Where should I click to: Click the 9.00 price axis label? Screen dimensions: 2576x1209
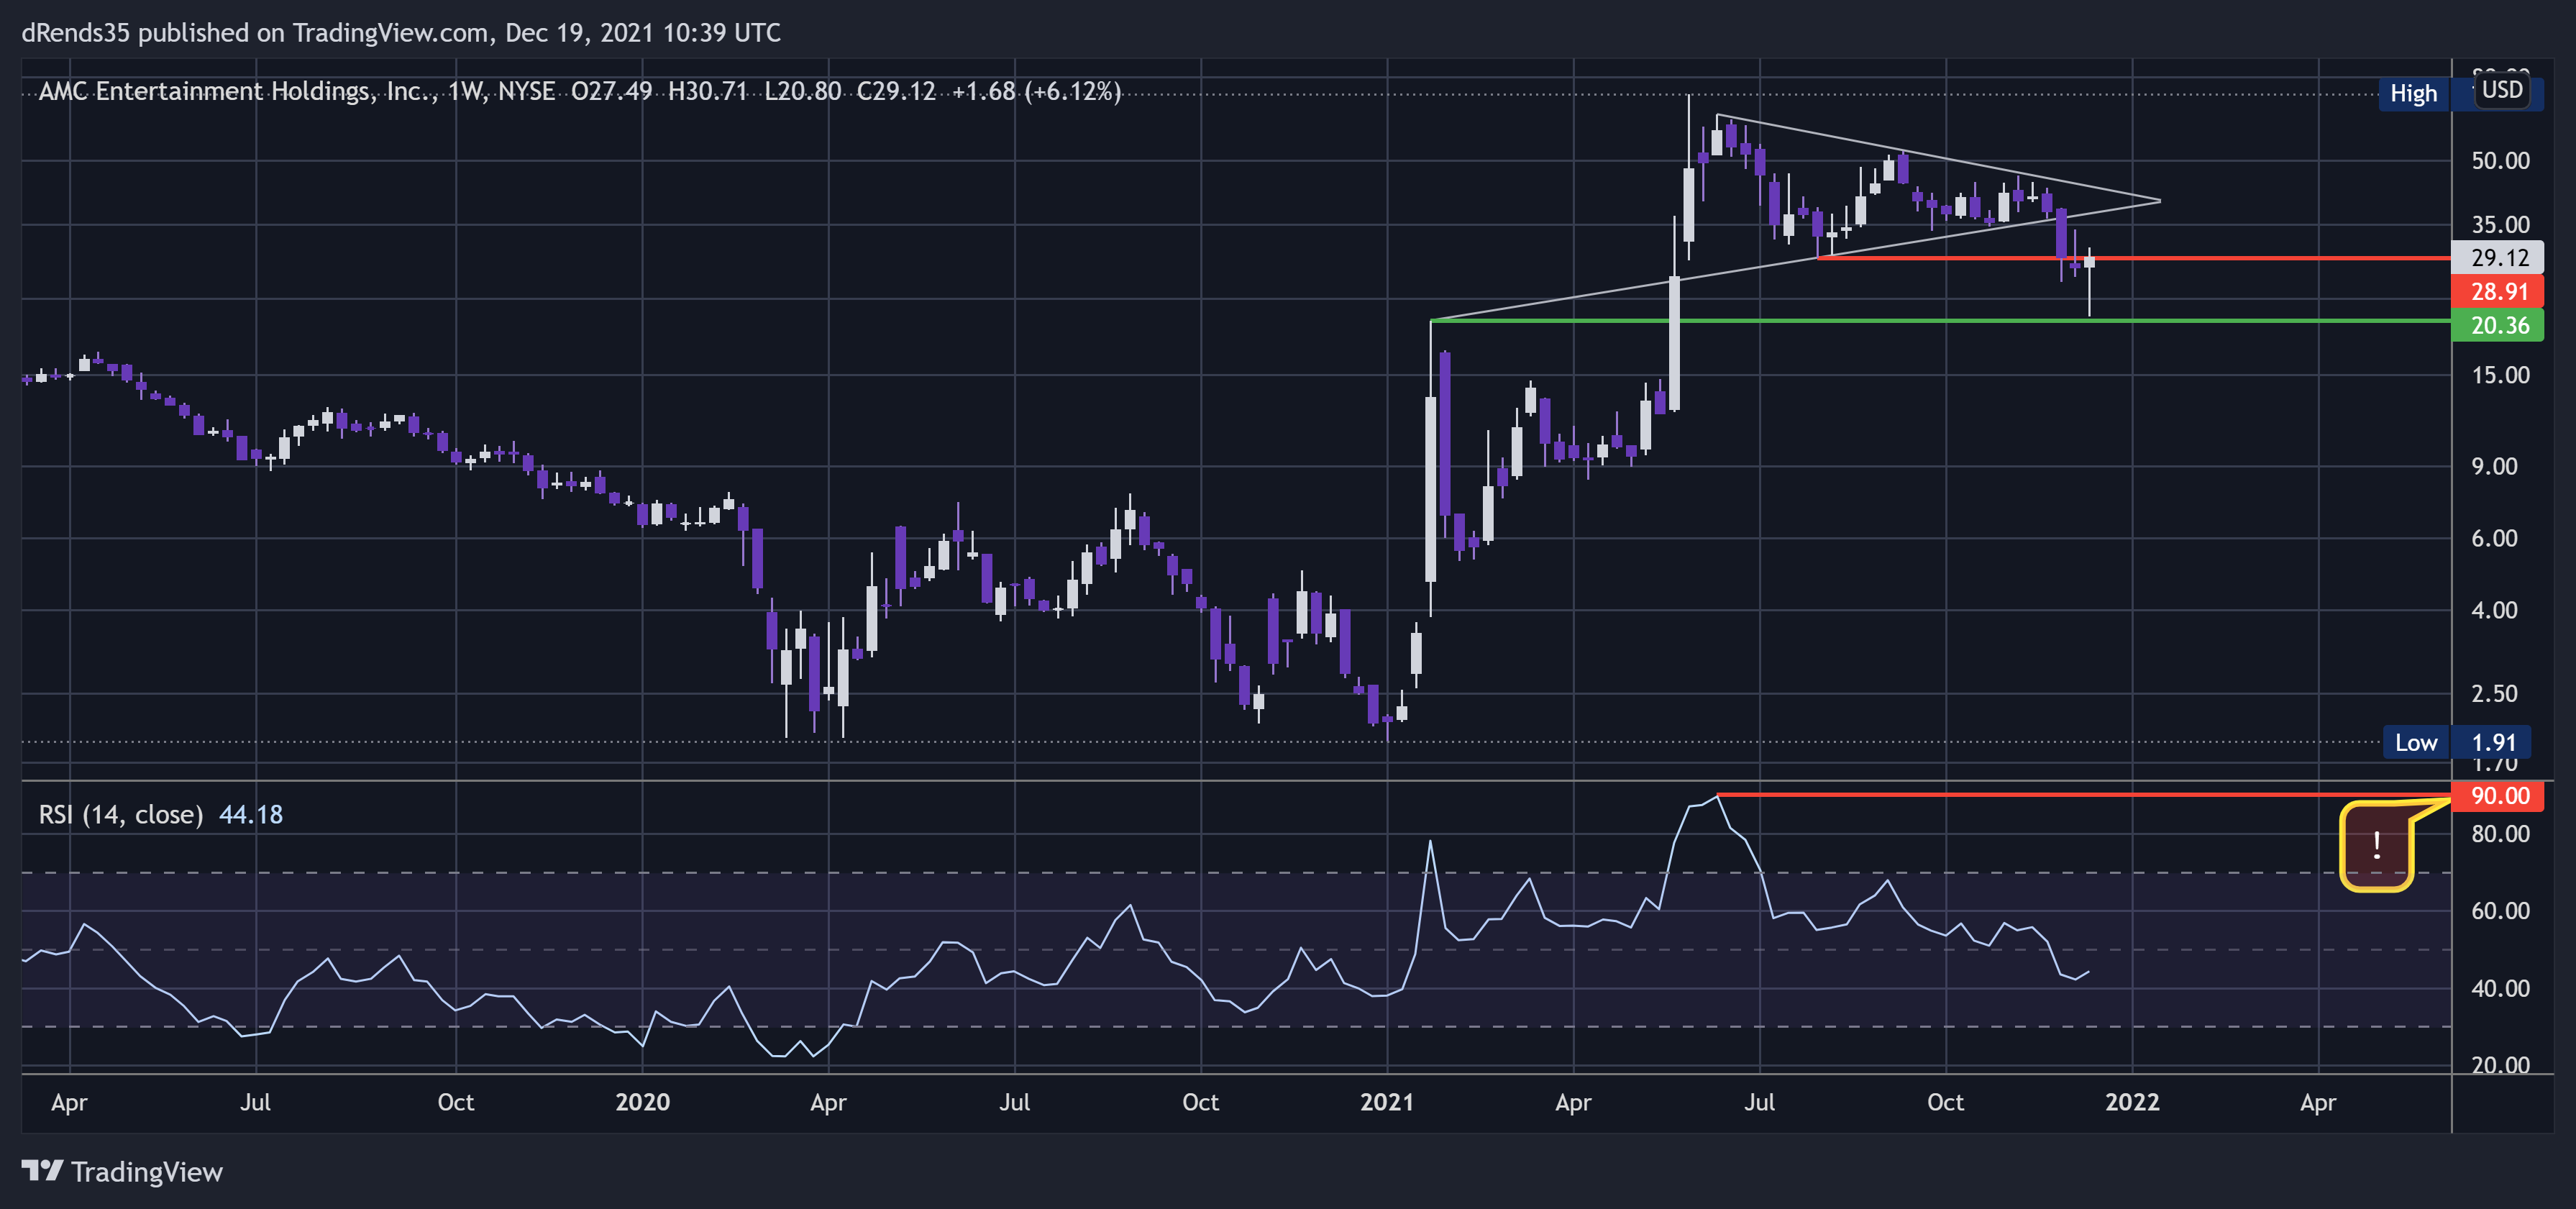(2494, 466)
